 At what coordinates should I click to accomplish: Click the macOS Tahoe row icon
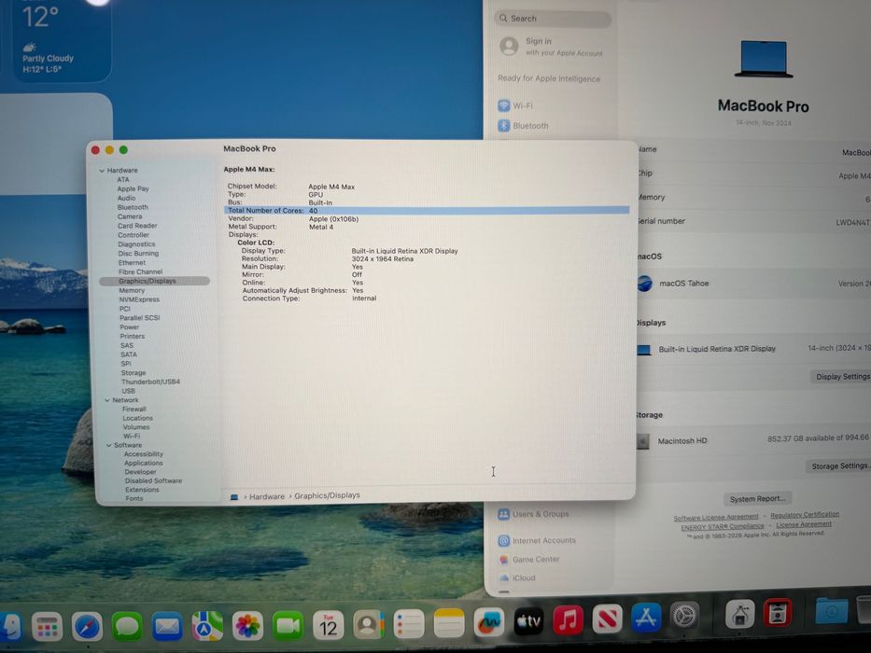tap(644, 284)
